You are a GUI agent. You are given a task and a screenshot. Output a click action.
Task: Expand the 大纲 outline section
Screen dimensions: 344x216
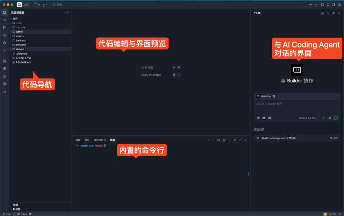(x=15, y=205)
